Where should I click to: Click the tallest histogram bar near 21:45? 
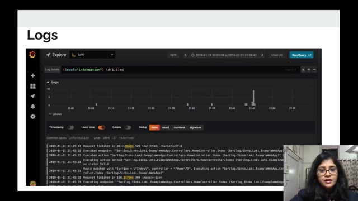tap(253, 98)
